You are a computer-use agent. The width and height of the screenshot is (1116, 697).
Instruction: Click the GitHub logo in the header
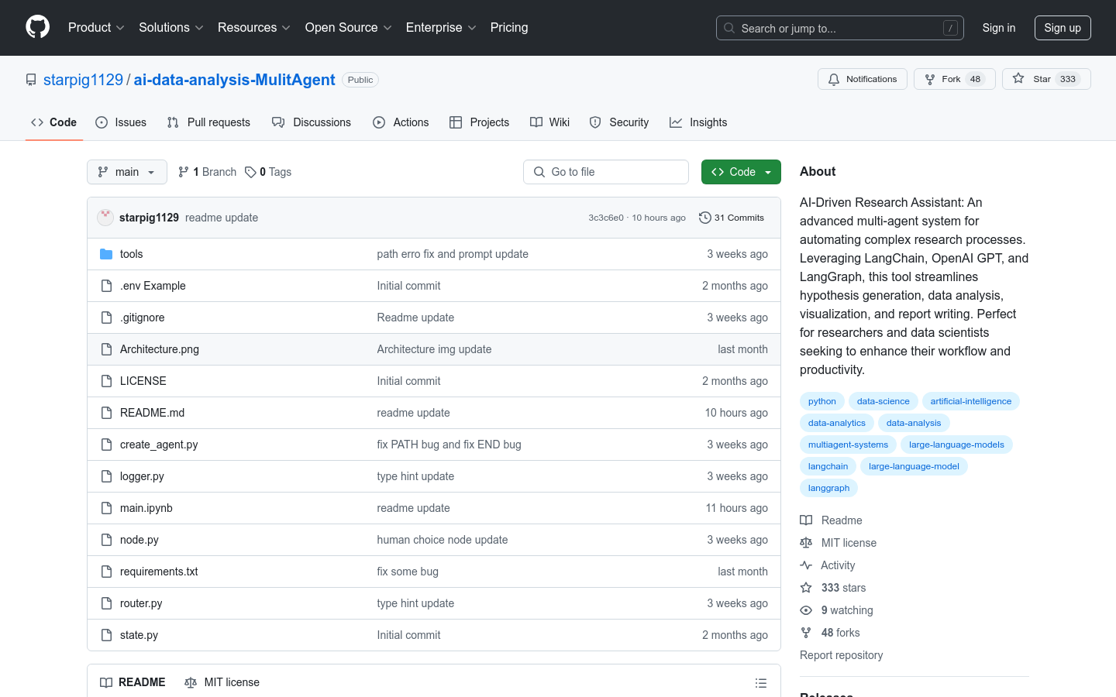pos(37,27)
